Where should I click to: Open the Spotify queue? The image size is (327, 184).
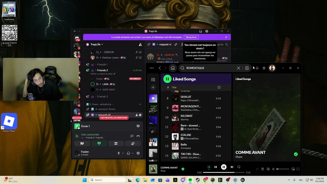263,169
